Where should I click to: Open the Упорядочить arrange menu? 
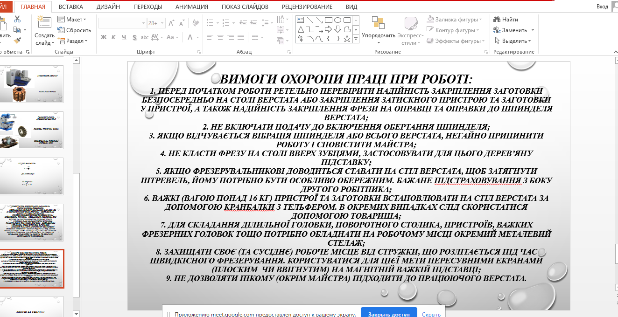click(x=379, y=30)
